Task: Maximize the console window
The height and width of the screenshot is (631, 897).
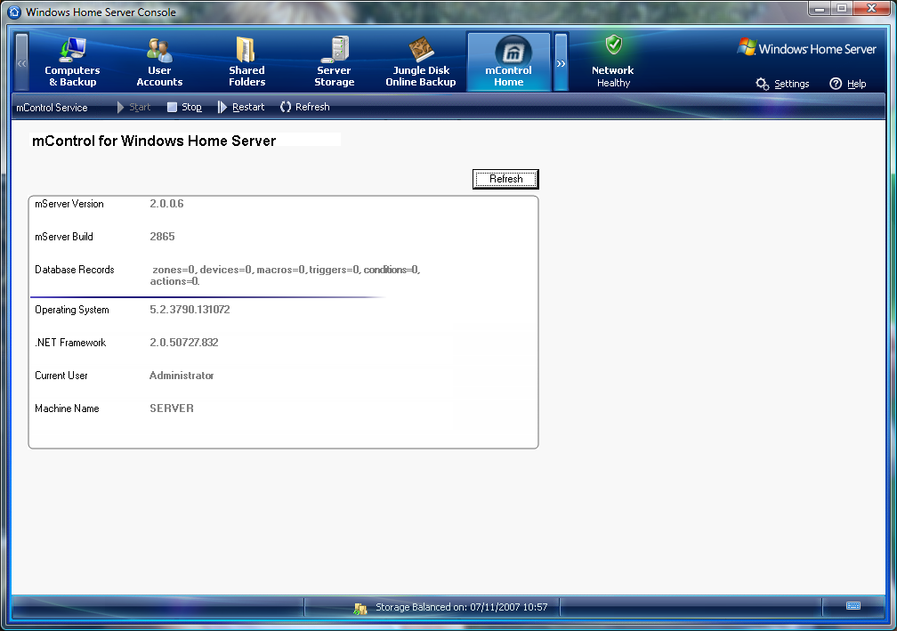Action: [x=842, y=8]
